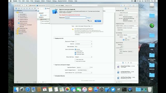
Task: Open Twitter from the Dock
Action: 113,90
